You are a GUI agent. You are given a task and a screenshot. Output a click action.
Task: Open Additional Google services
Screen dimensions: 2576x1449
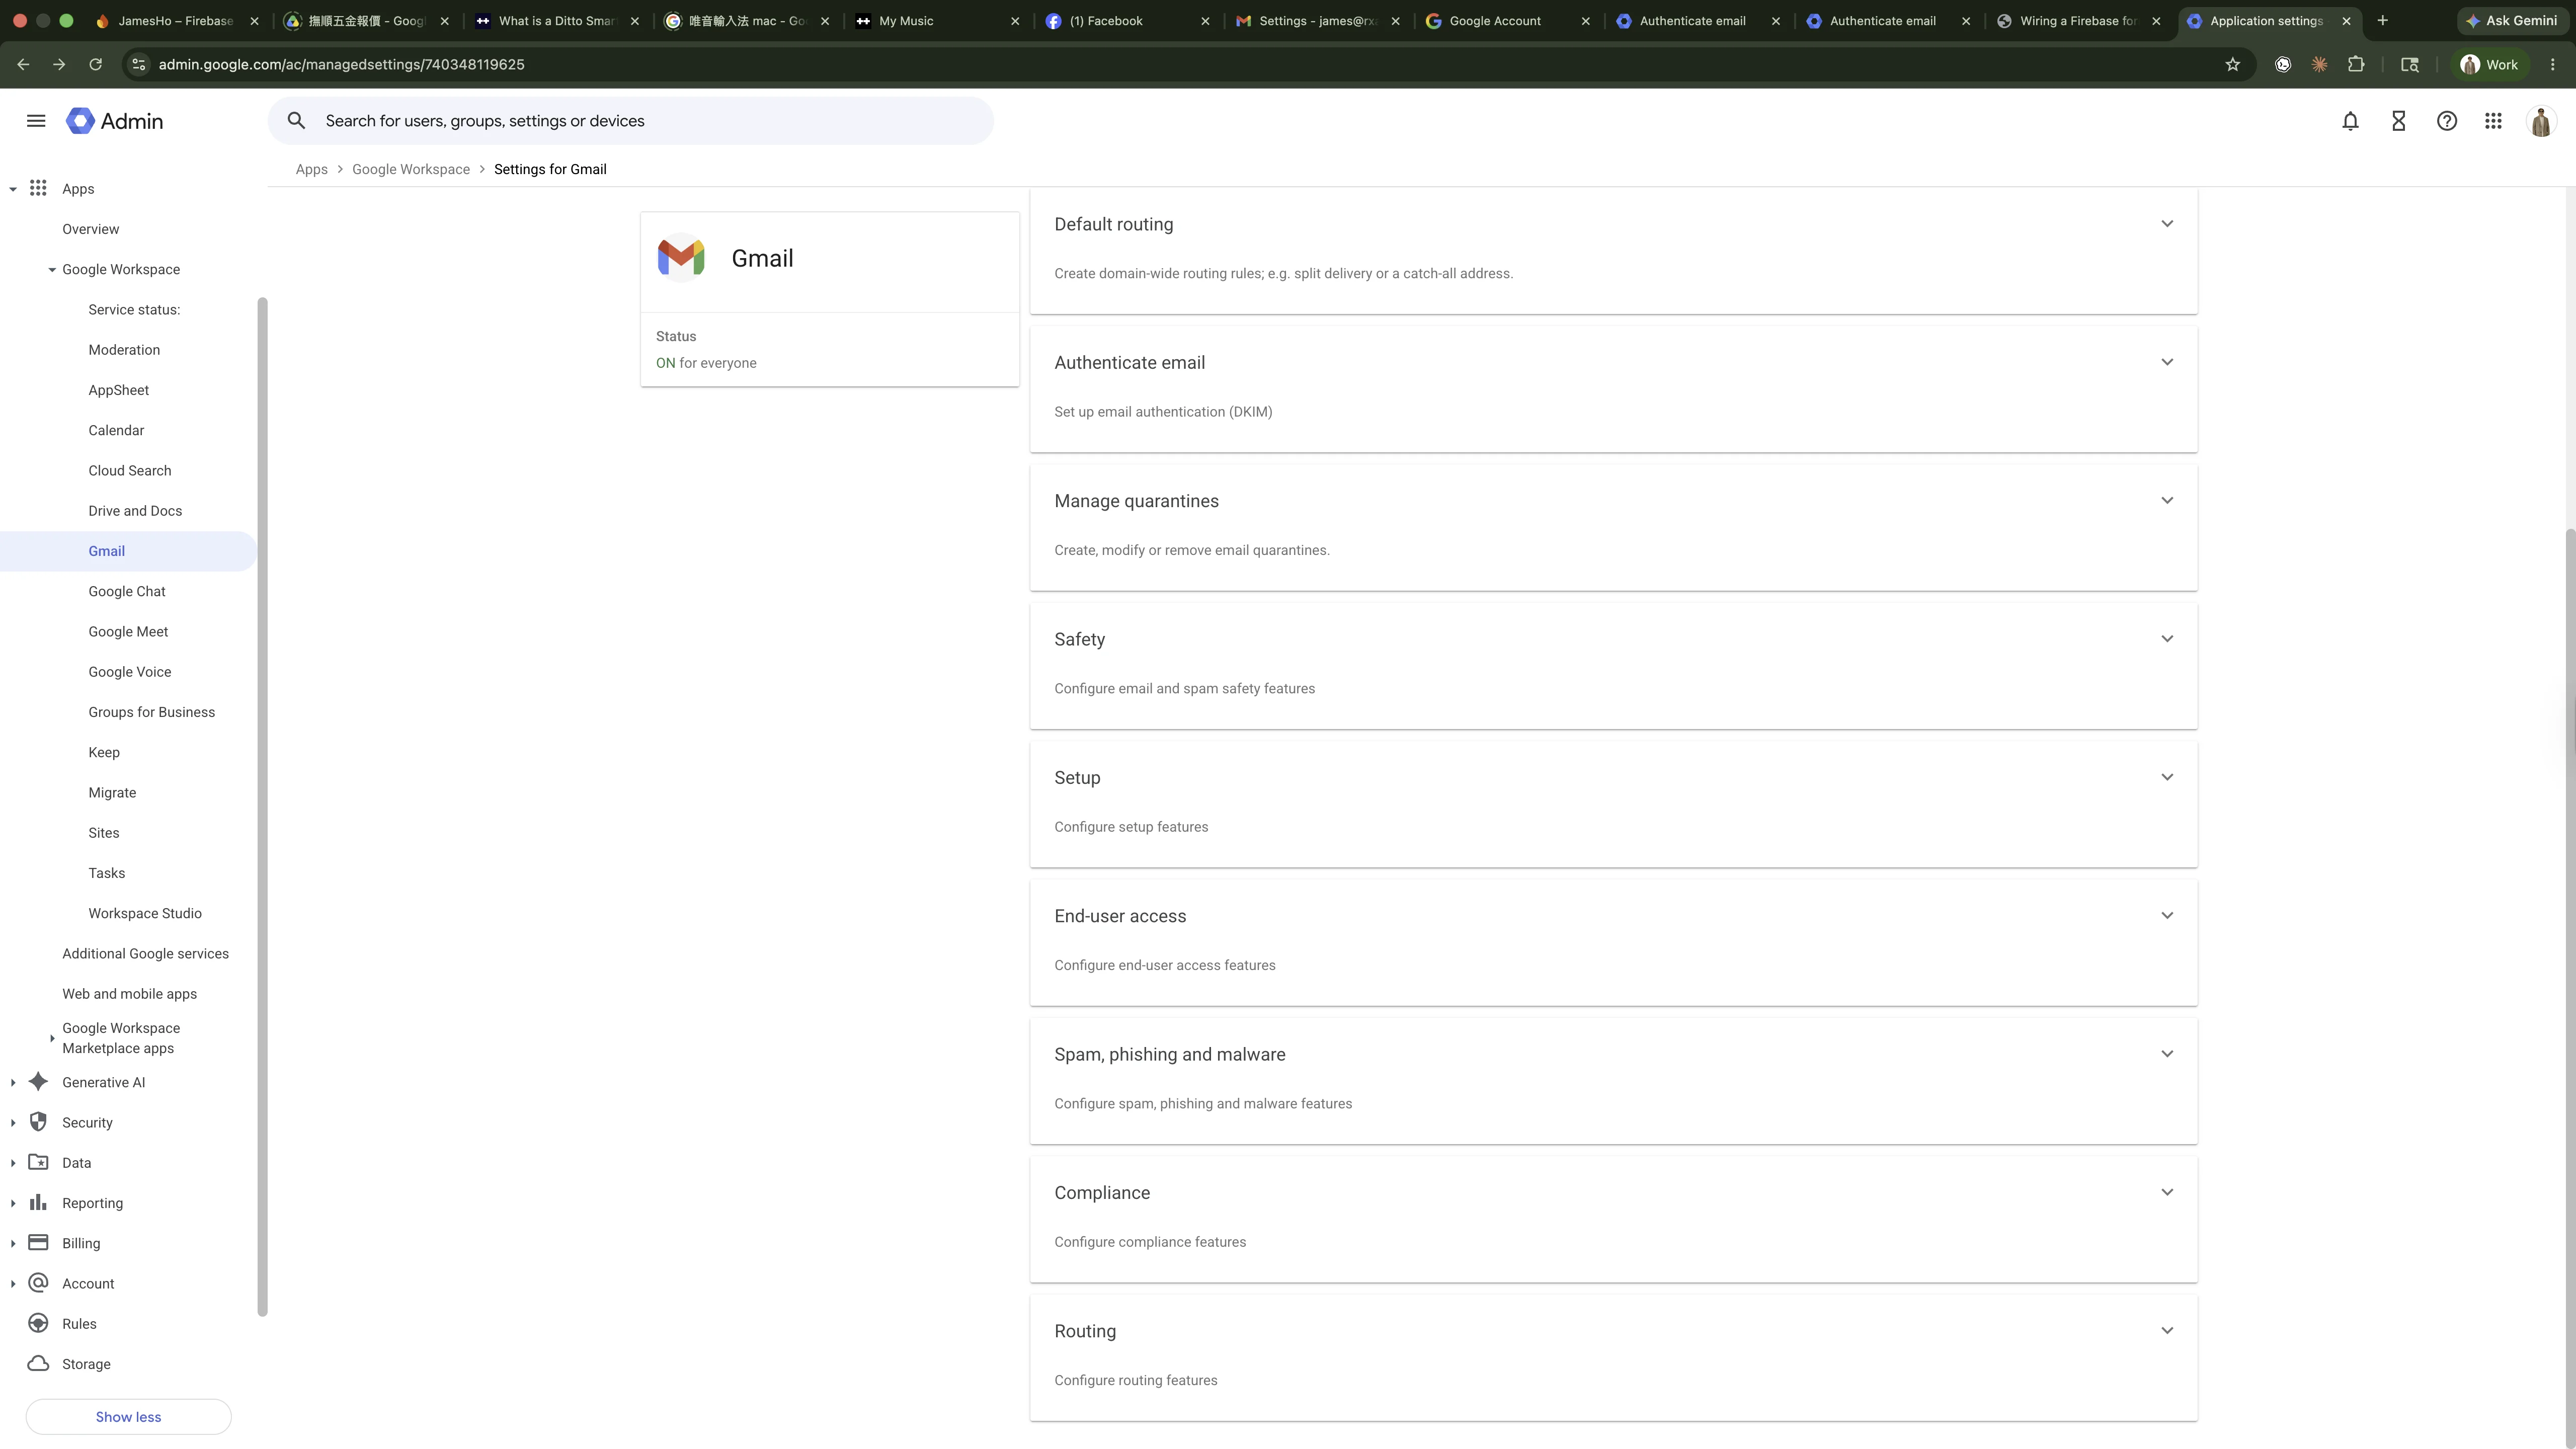tap(145, 953)
